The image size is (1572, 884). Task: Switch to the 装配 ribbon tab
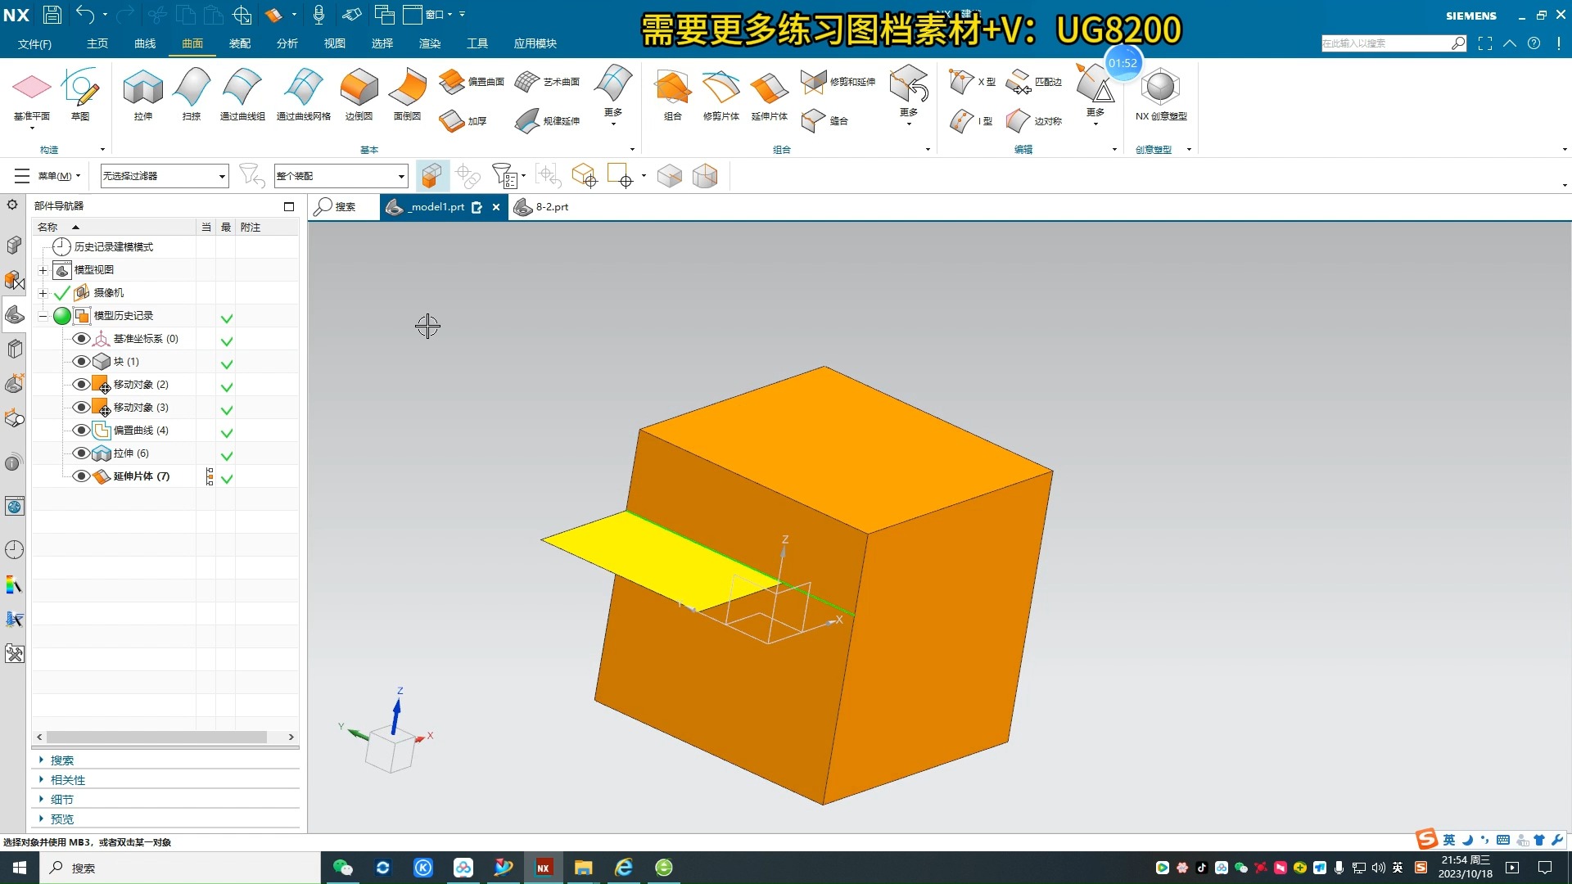240,43
